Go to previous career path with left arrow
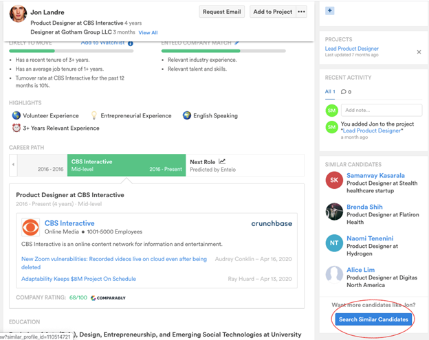Screen dimensions: 429x340 [13, 165]
